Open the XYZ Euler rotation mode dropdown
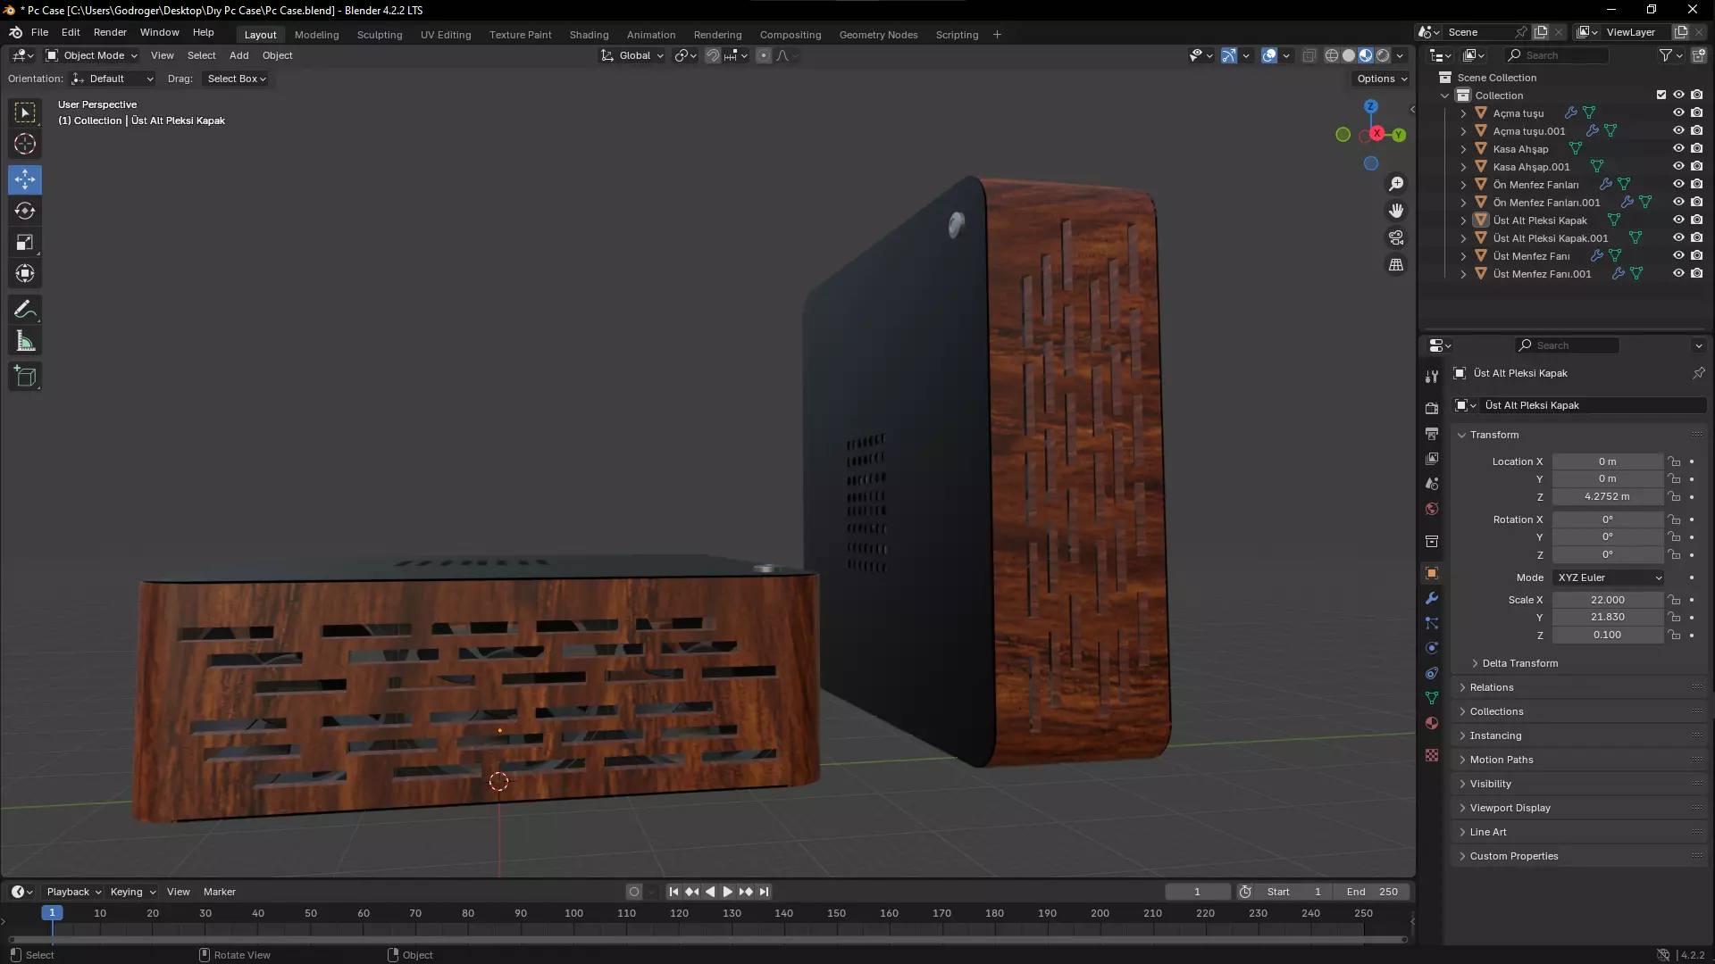 pos(1608,578)
